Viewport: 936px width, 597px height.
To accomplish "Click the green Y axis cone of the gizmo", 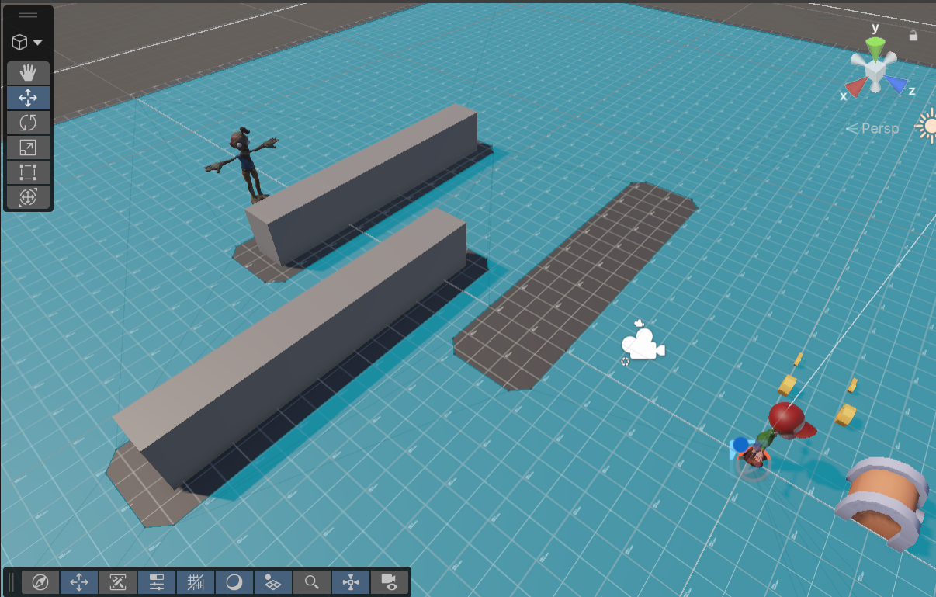I will click(x=875, y=49).
